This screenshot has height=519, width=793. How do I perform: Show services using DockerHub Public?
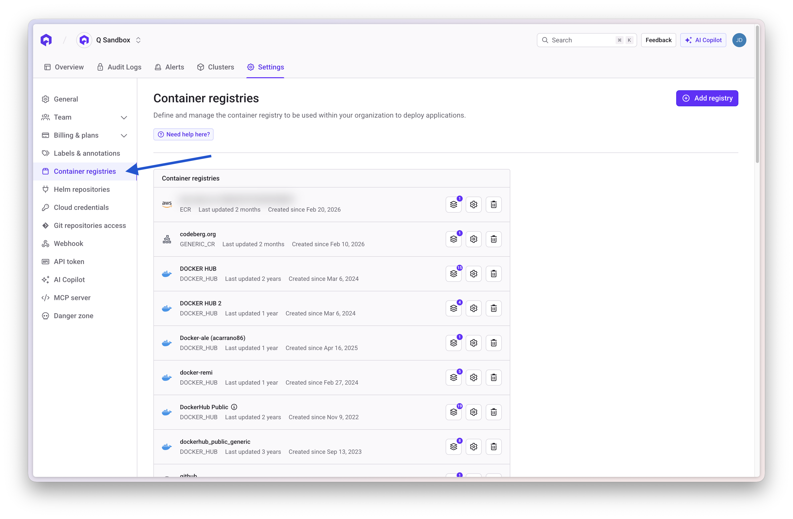click(x=453, y=412)
